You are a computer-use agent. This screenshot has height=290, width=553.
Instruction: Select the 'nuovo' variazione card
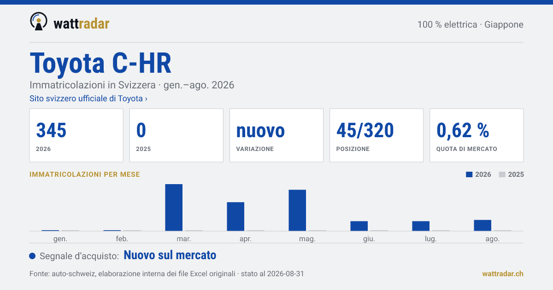click(276, 135)
